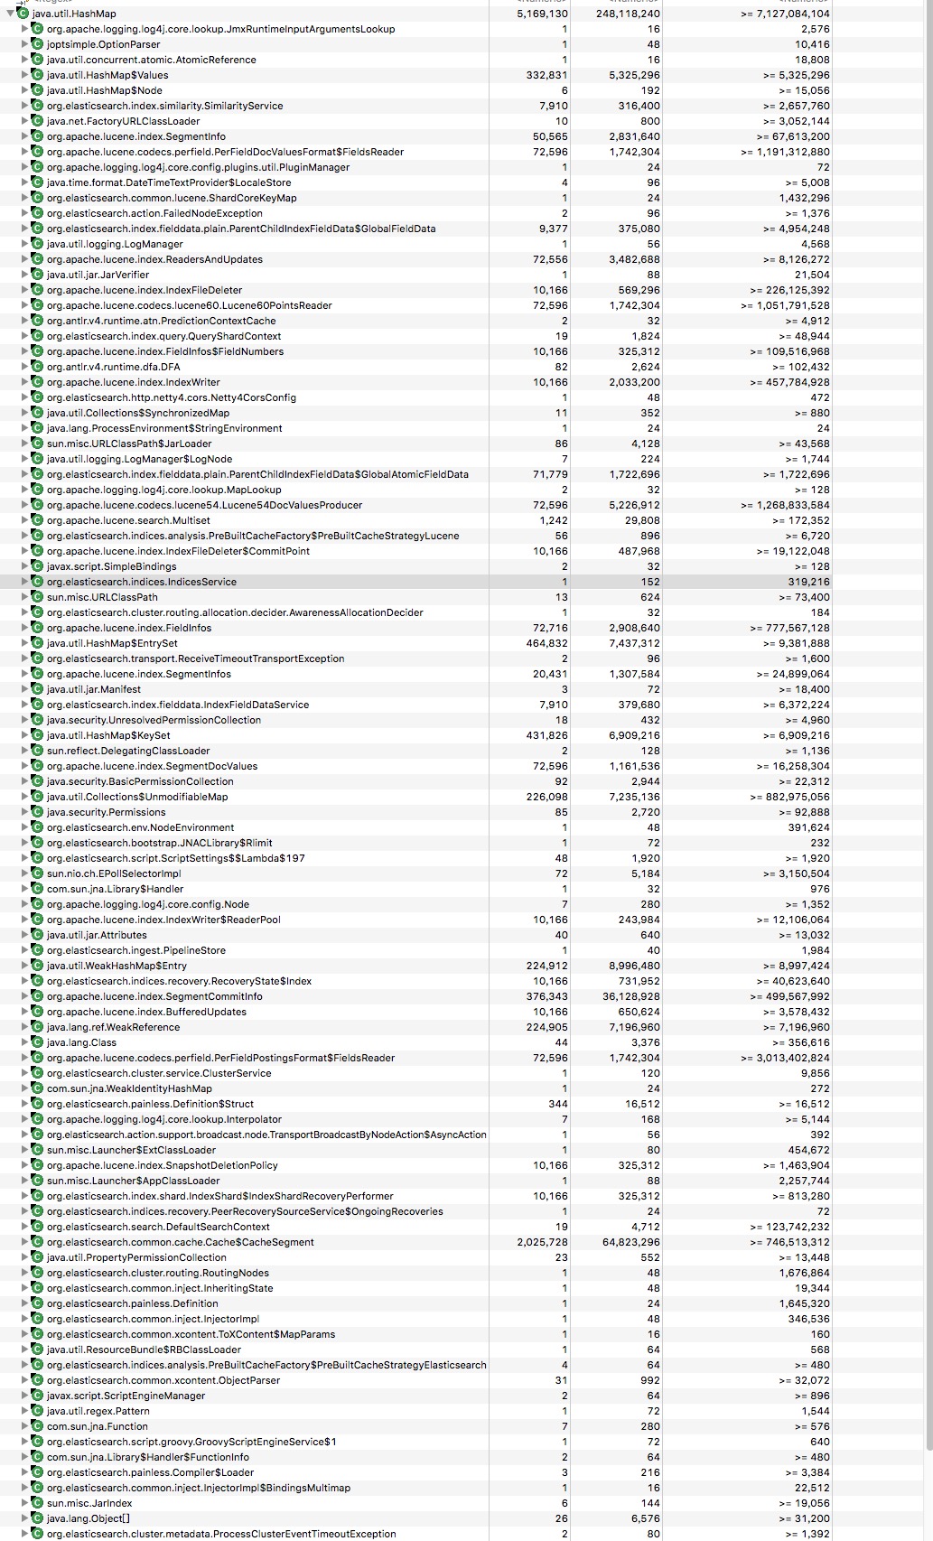
Task: Click class icon of java.util.HashMap root
Action: pyautogui.click(x=23, y=14)
